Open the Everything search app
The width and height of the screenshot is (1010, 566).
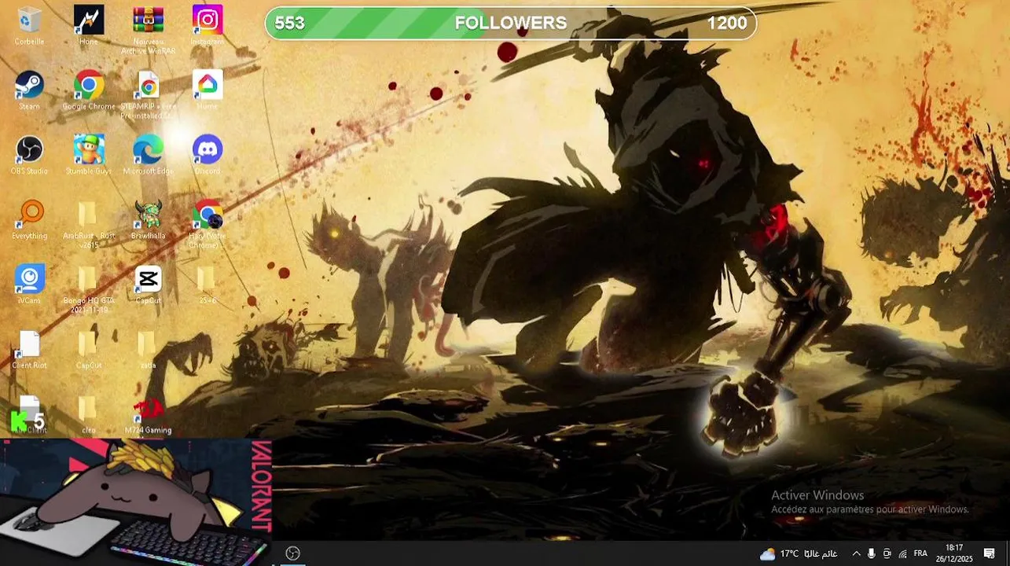[30, 219]
